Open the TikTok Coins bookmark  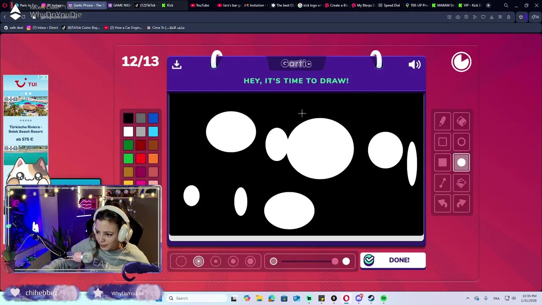click(81, 28)
